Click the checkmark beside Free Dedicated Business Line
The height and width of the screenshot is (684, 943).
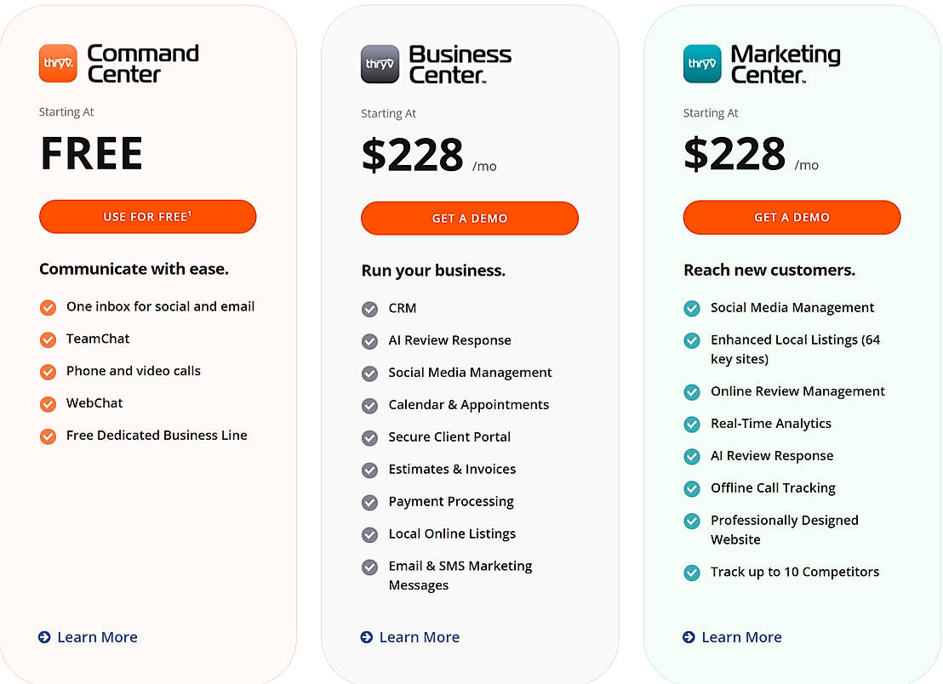click(48, 436)
